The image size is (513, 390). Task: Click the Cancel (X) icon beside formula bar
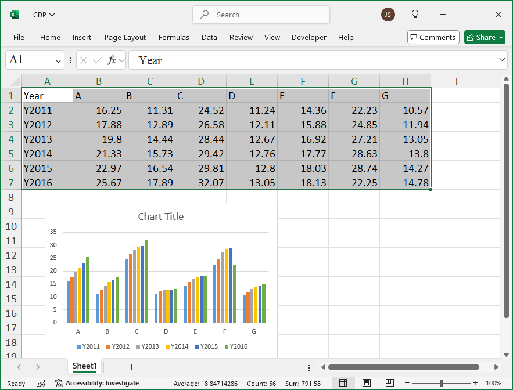coord(85,60)
